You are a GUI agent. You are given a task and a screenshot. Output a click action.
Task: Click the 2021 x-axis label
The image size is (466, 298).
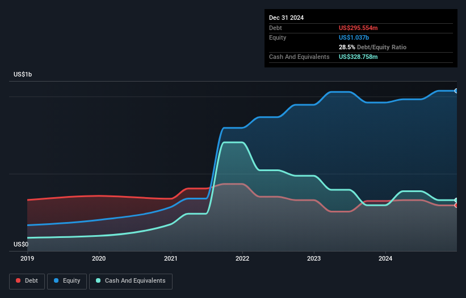[171, 258]
